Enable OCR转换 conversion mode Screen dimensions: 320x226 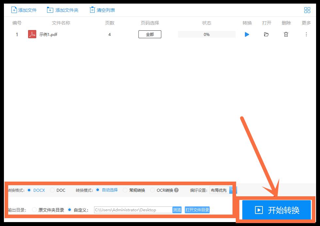click(x=152, y=190)
